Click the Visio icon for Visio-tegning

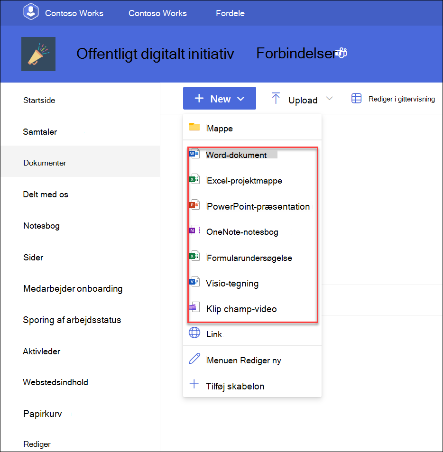tap(194, 282)
